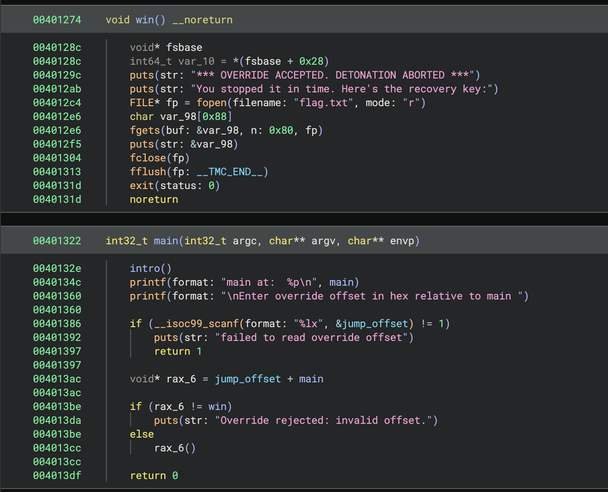The height and width of the screenshot is (492, 608).
Task: Click the win function name in its header
Action: tap(144, 20)
